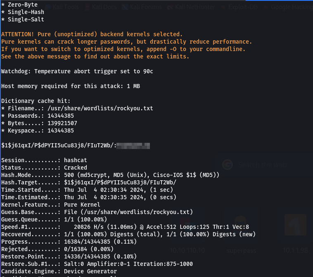Click the Progress 16384/14344385 line
Image resolution: width=313 pixels, height=277 pixels.
point(69,242)
